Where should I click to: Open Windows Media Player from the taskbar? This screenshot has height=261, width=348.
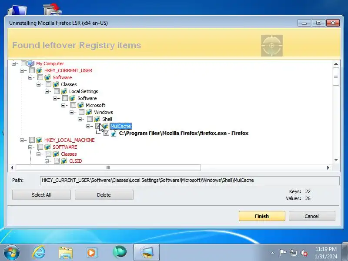tap(92, 253)
